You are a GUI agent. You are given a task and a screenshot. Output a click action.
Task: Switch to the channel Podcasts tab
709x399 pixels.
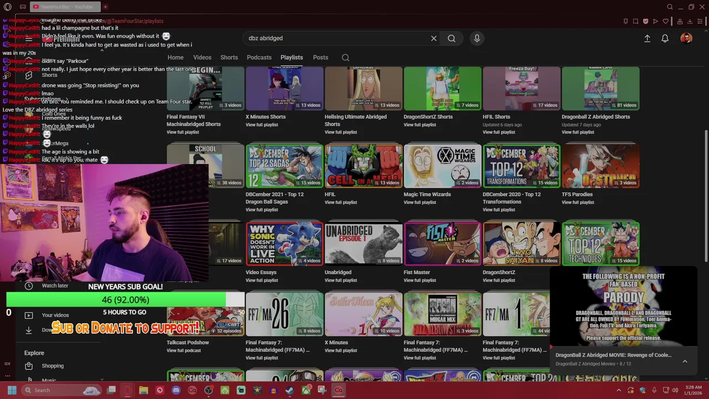tap(259, 58)
